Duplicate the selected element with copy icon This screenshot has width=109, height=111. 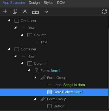click(x=15, y=11)
